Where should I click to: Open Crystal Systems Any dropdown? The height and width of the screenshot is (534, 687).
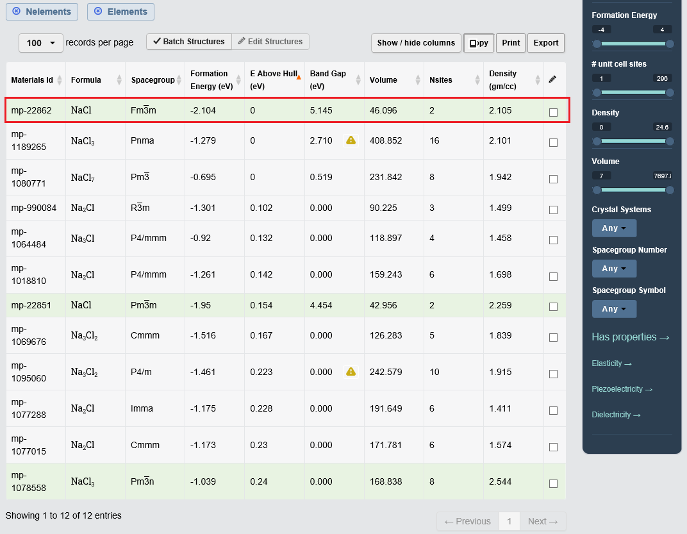[x=614, y=228]
